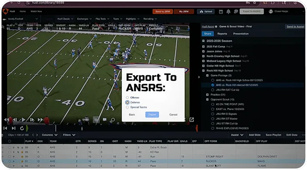Click the browser address bar

click(x=135, y=3)
